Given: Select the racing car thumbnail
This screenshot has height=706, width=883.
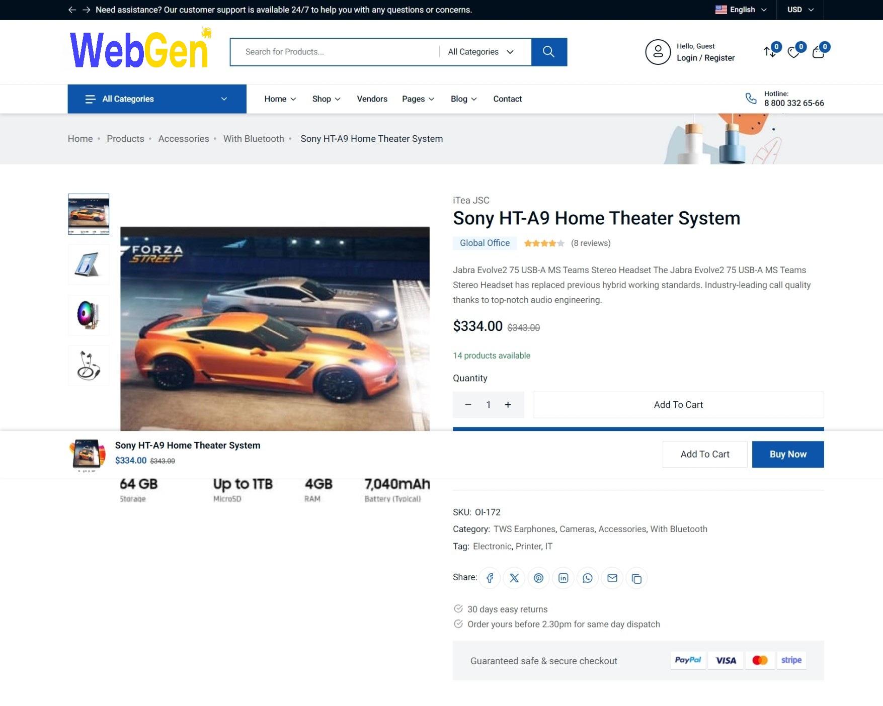Looking at the screenshot, I should (89, 214).
